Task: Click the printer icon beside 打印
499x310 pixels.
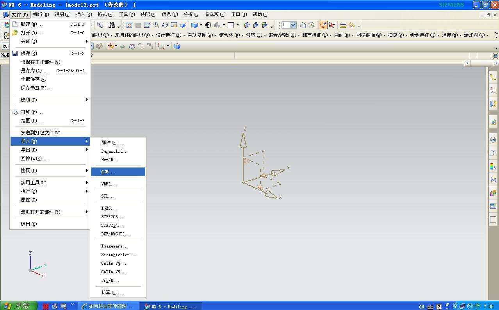Action: click(15, 112)
